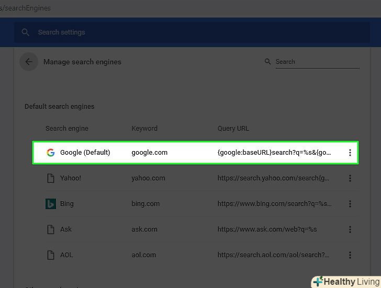
Task: Click the bing.com keyword text
Action: coord(145,204)
